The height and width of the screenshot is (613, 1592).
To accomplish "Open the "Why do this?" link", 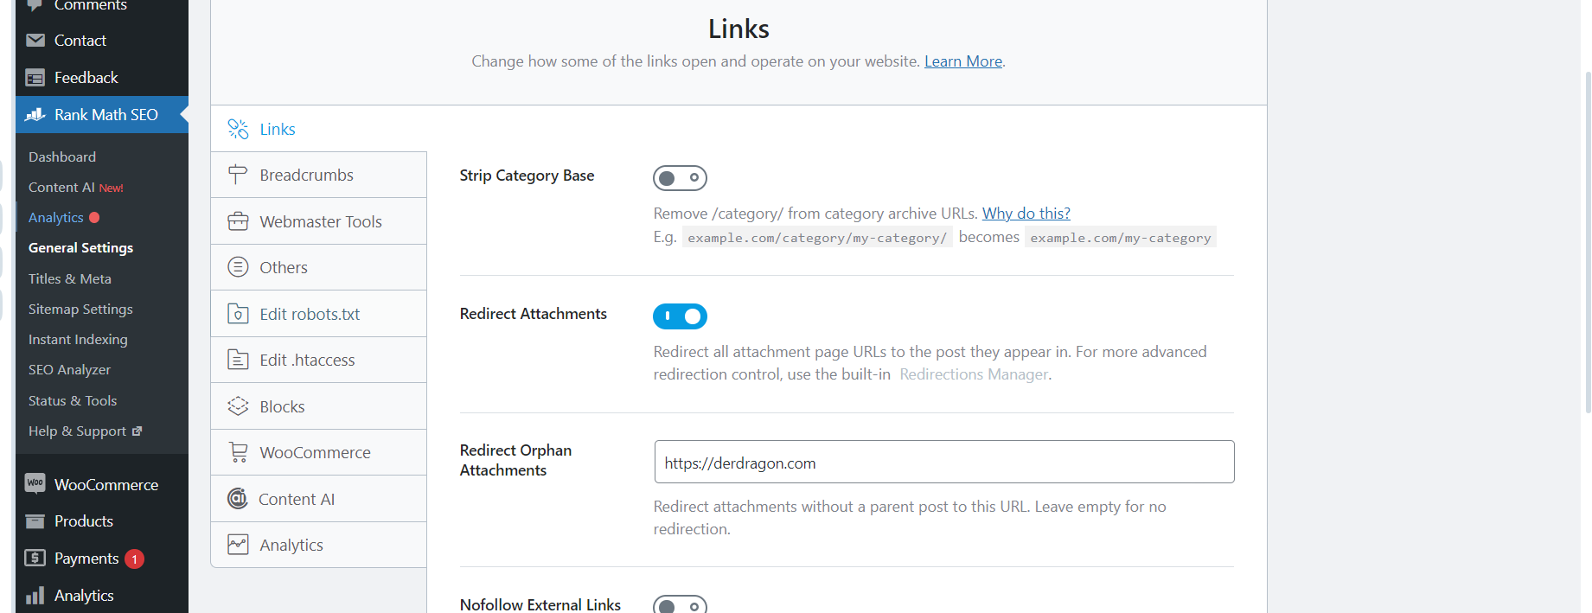I will 1026,214.
